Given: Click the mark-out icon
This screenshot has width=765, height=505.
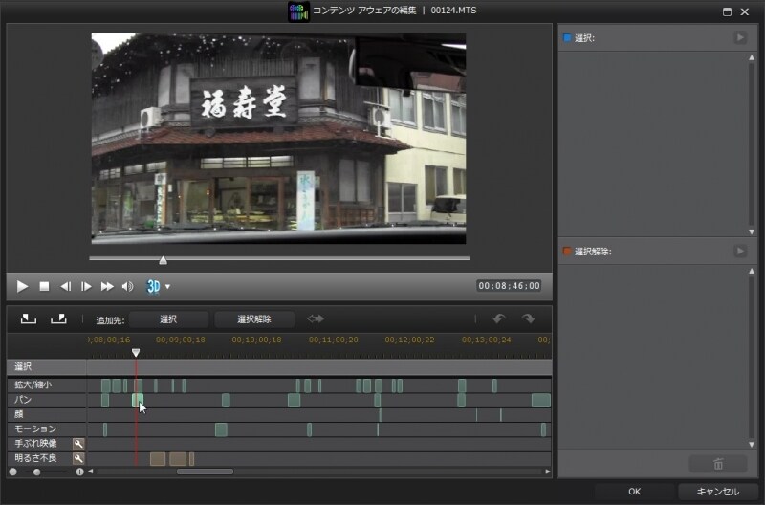Looking at the screenshot, I should (x=58, y=319).
